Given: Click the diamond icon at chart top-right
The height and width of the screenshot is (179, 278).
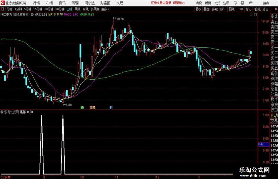Looking at the screenshot, I should [x=251, y=15].
